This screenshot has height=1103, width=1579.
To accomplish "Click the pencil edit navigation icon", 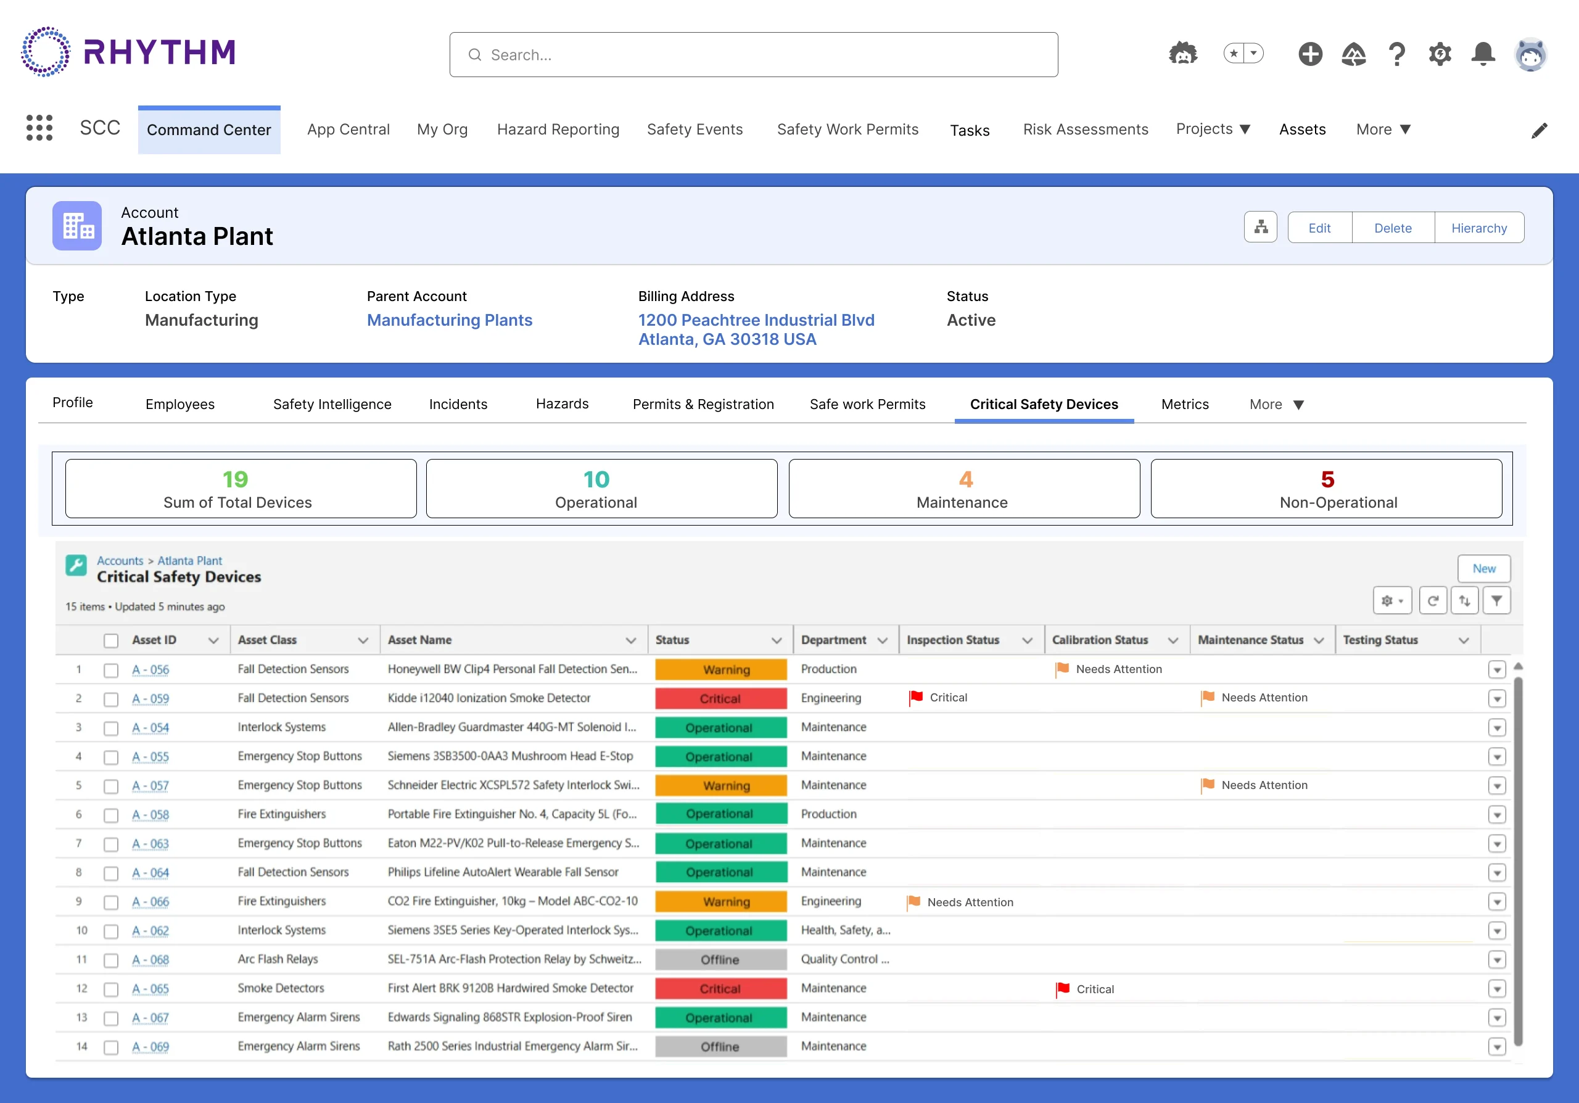I will 1539,130.
